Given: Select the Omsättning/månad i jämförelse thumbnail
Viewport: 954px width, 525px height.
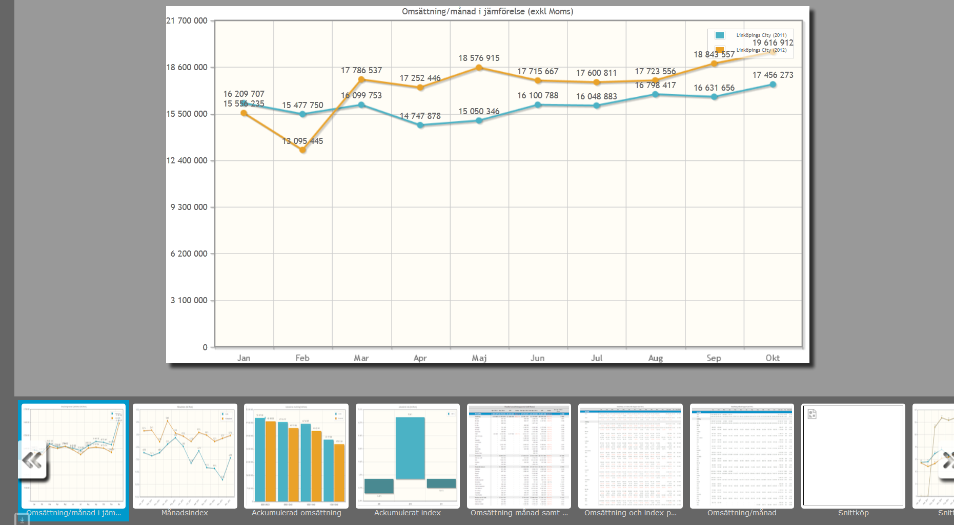Looking at the screenshot, I should [x=73, y=456].
